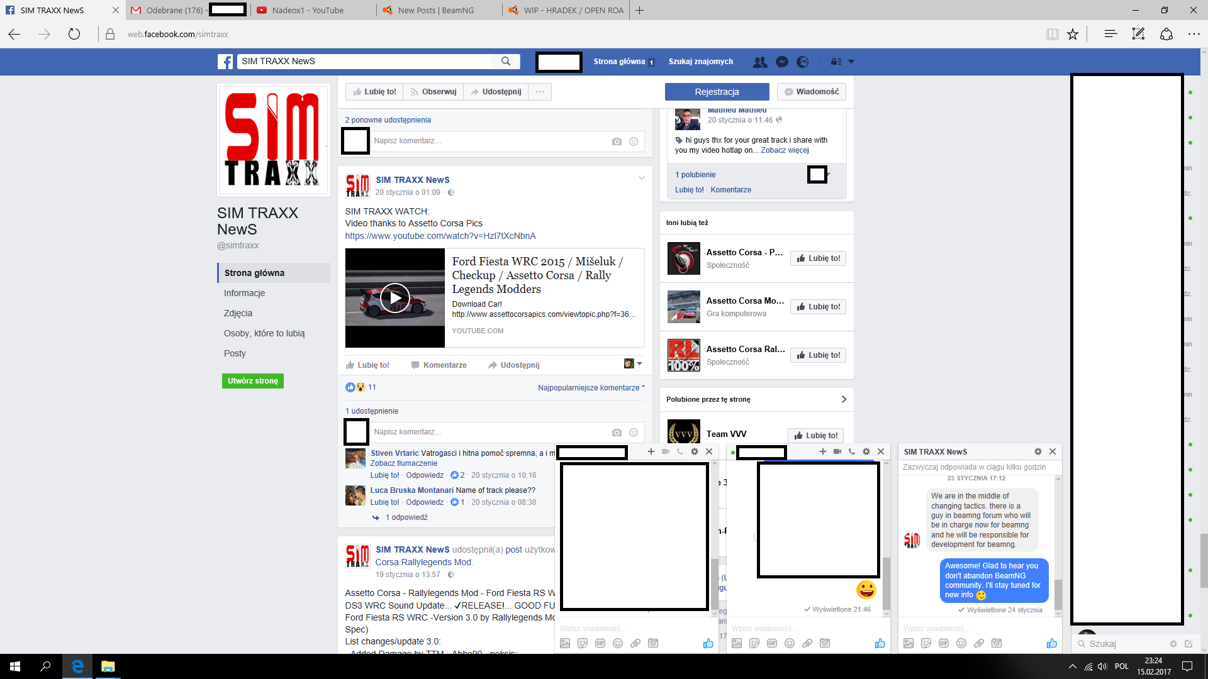This screenshot has width=1208, height=679.
Task: Play the Ford Fiesta WRC video thumbnail
Action: tap(395, 298)
